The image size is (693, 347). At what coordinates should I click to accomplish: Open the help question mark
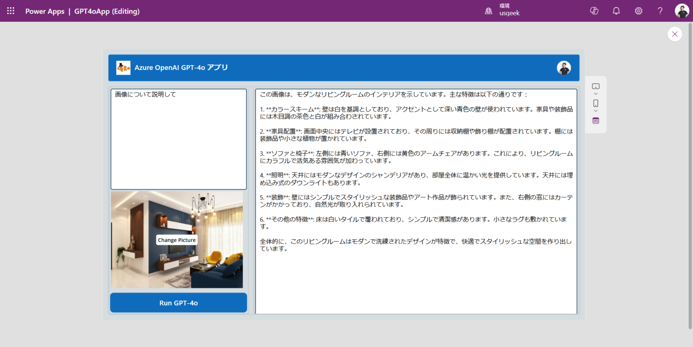tap(659, 10)
